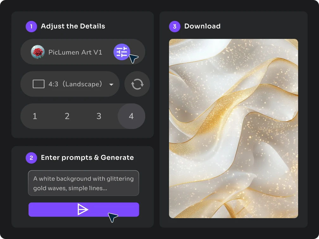Click the purple Generate button
This screenshot has height=239, width=319.
pyautogui.click(x=83, y=209)
